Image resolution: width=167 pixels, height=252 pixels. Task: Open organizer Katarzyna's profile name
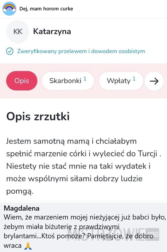[x=52, y=31]
